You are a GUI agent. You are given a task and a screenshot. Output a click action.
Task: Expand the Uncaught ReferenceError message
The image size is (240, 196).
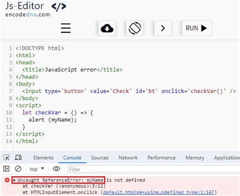pyautogui.click(x=15, y=180)
